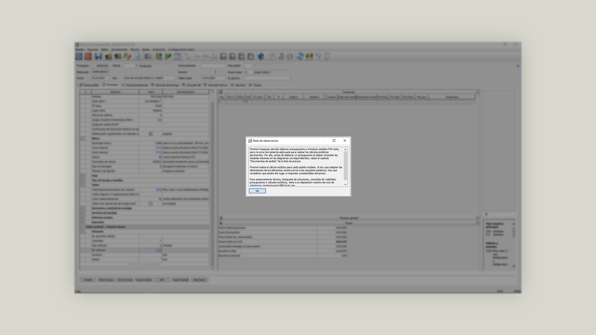Click the window icon in the dialog title bar
This screenshot has width=596, height=335.
tap(250, 141)
